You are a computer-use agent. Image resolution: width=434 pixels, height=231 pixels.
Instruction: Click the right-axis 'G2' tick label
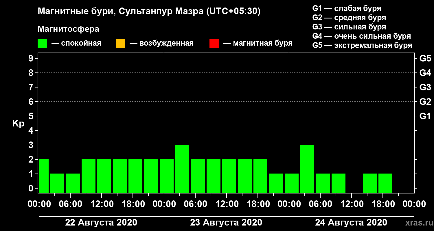pos(425,102)
